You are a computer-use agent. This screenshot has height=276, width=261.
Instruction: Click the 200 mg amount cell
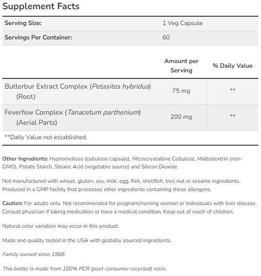pyautogui.click(x=181, y=117)
